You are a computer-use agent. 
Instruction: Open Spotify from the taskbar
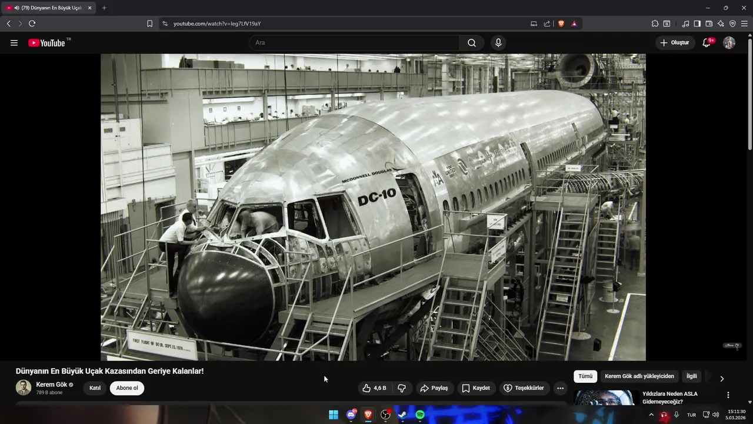(420, 415)
